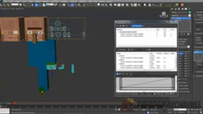The image size is (203, 114).
Task: Activate the Select and Move tool
Action: click(x=36, y=5)
